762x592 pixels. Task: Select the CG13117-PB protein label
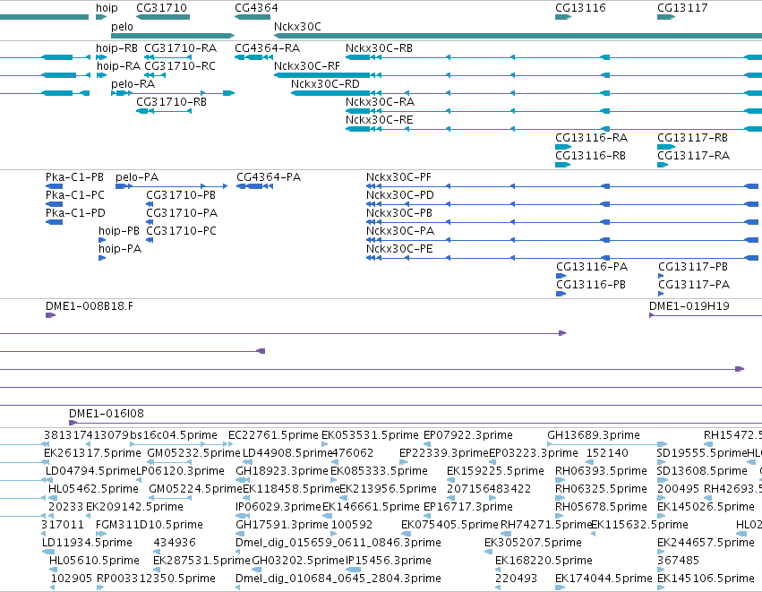tap(693, 267)
